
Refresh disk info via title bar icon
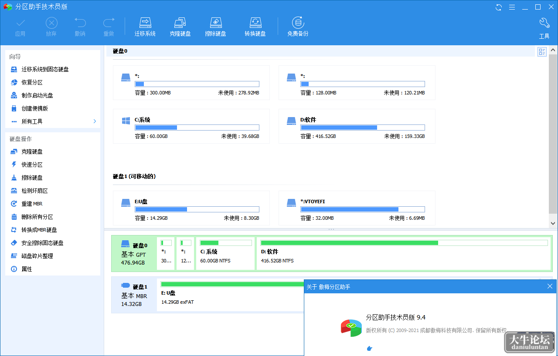pos(499,7)
